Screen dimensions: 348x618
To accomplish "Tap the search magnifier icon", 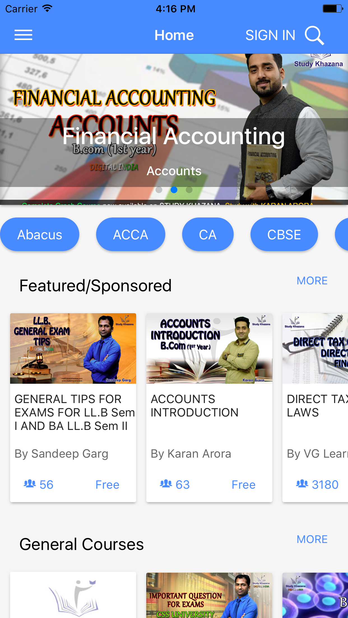I will point(314,36).
